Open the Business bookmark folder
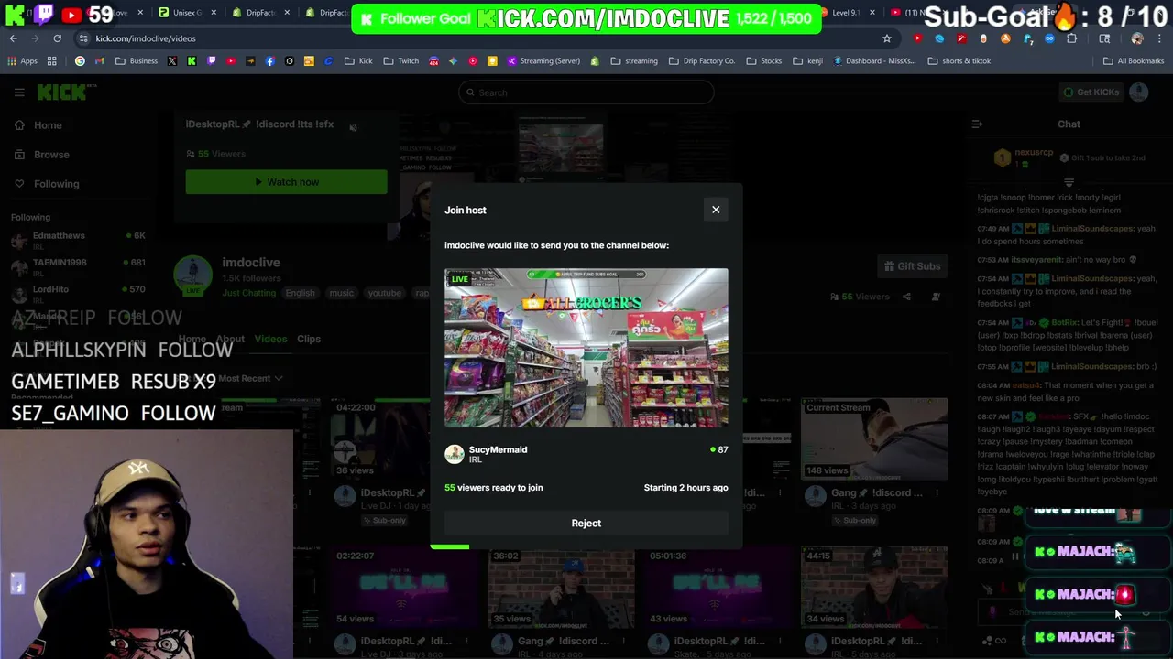Screen dimensions: 1173x659 137,61
